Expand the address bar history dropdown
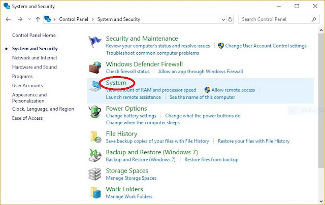The height and width of the screenshot is (205, 325). [223, 19]
